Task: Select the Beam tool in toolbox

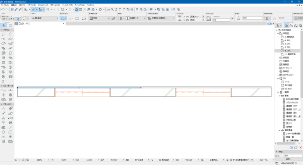Action: [4, 39]
